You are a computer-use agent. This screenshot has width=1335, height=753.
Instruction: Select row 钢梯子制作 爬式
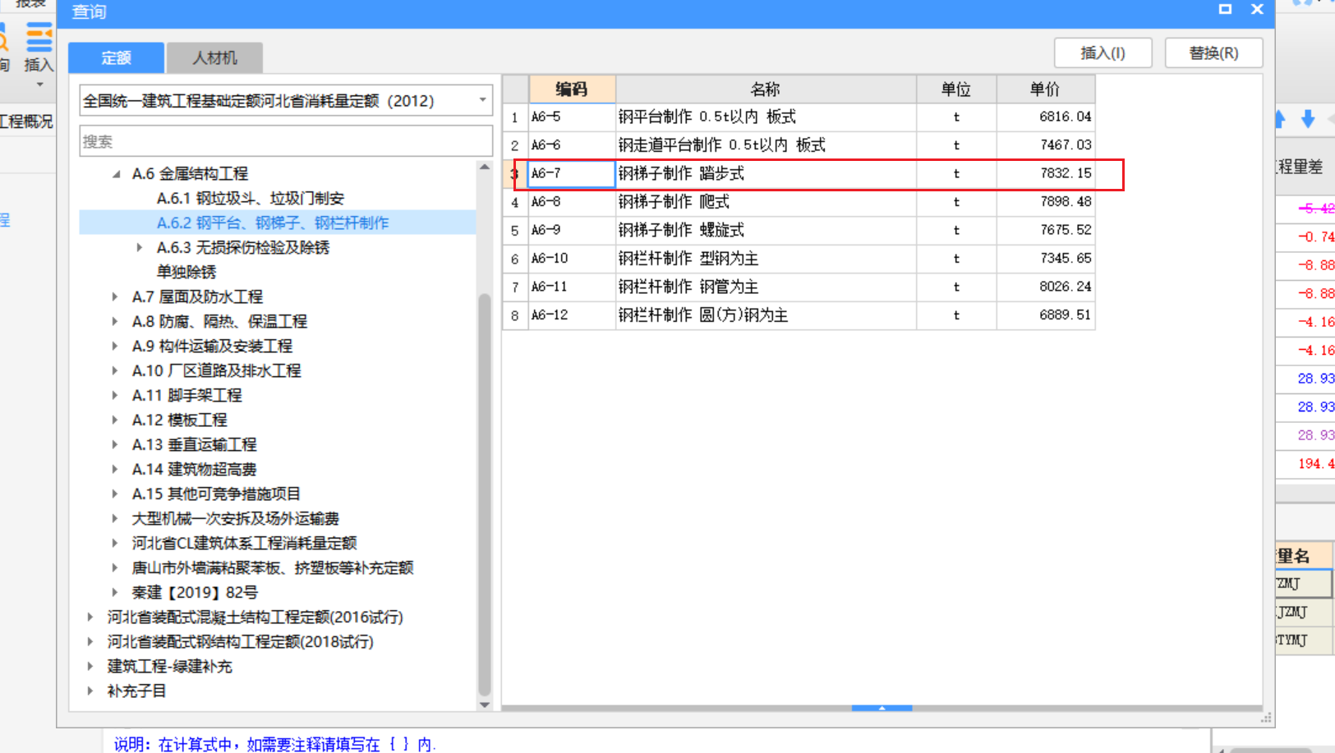[799, 202]
